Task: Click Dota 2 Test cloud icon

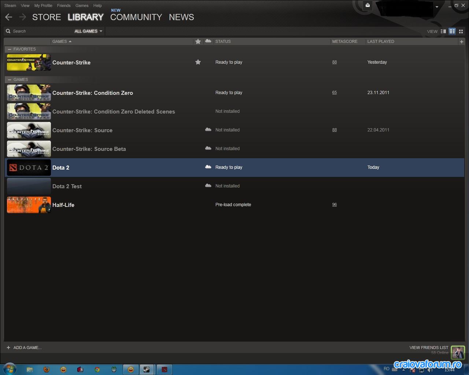Action: 208,186
